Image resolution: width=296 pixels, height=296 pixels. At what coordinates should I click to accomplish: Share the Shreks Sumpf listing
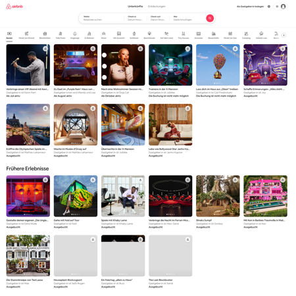click(x=235, y=180)
